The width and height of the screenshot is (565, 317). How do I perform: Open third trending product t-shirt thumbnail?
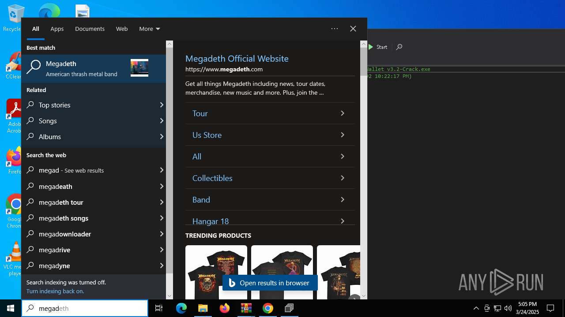pyautogui.click(x=339, y=272)
